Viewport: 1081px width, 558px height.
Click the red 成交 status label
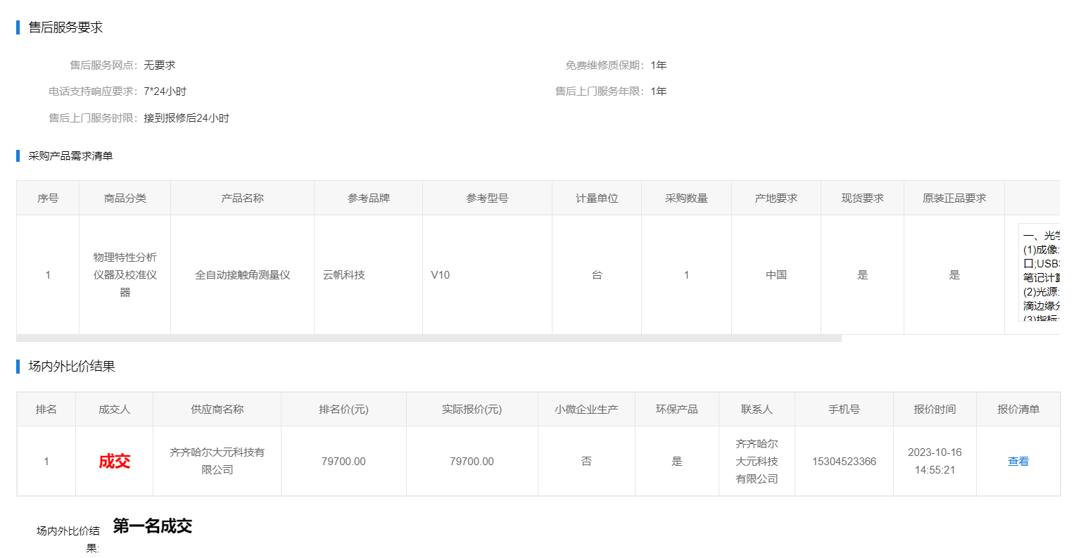click(x=114, y=462)
